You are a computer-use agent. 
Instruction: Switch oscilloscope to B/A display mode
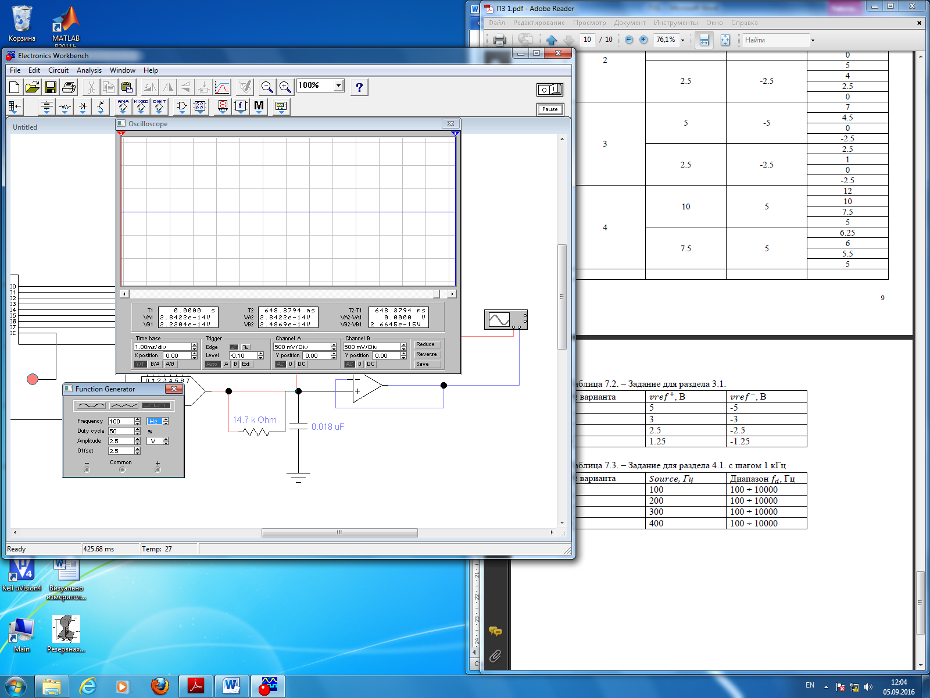tap(155, 364)
